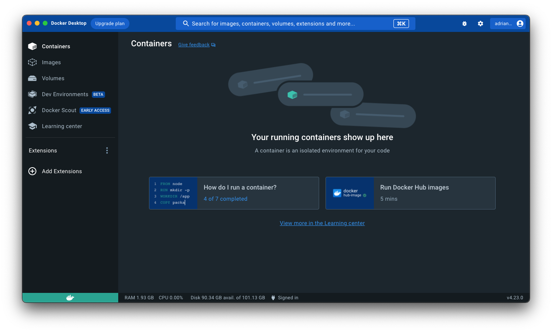Image resolution: width=552 pixels, height=332 pixels.
Task: Click the search bar for images and containers
Action: coord(296,24)
